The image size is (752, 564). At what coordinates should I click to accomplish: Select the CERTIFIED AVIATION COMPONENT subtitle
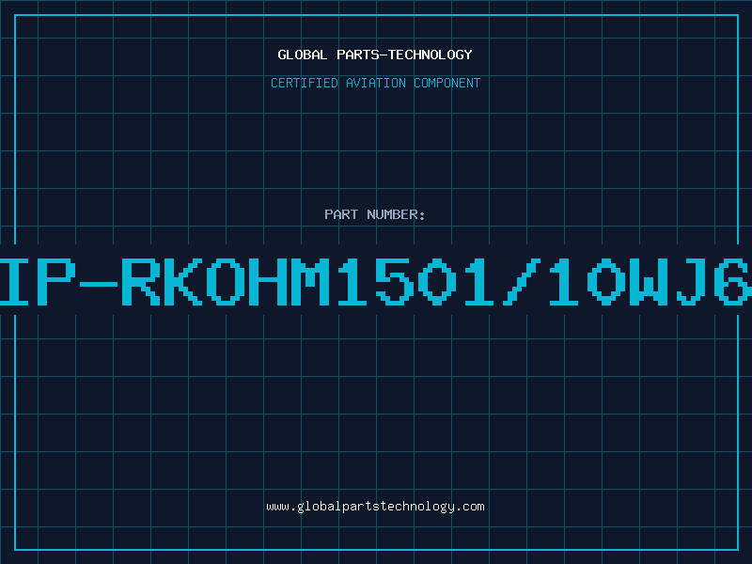pyautogui.click(x=375, y=83)
